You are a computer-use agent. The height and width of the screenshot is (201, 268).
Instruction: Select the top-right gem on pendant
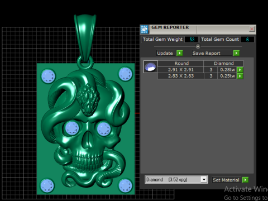pos(126,74)
